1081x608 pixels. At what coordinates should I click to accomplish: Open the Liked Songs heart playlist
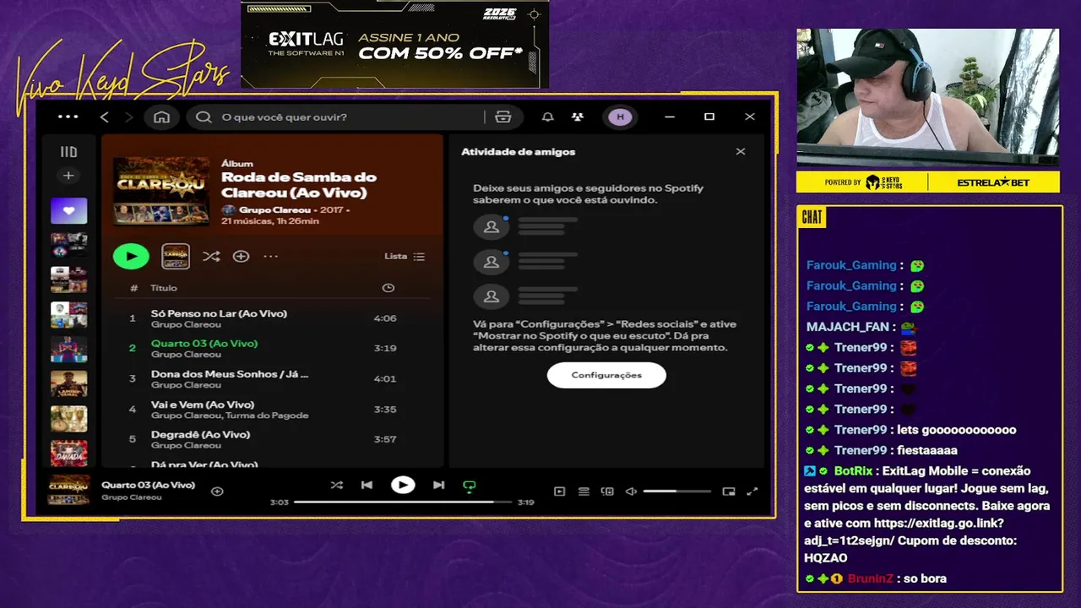click(68, 210)
